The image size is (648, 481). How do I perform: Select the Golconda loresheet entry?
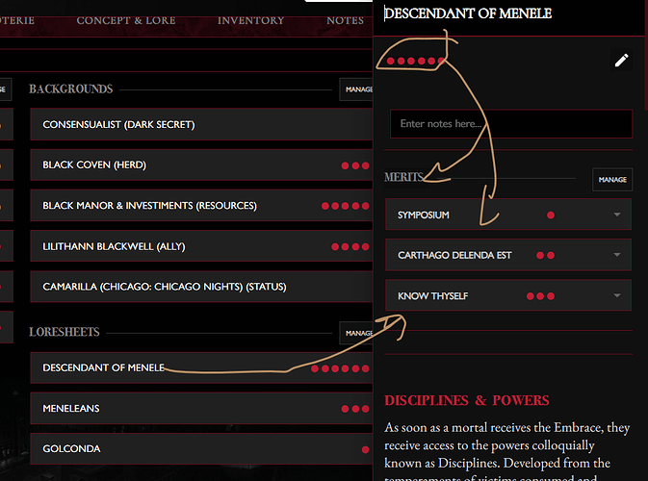pyautogui.click(x=201, y=449)
